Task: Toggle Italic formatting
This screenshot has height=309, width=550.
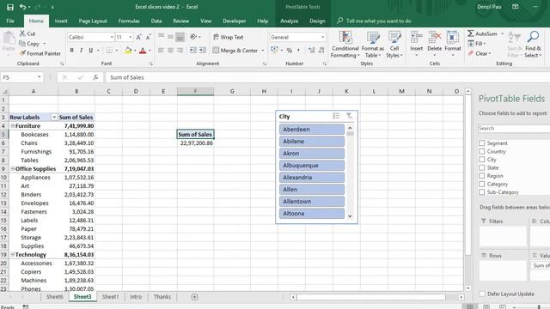Action: (82, 51)
